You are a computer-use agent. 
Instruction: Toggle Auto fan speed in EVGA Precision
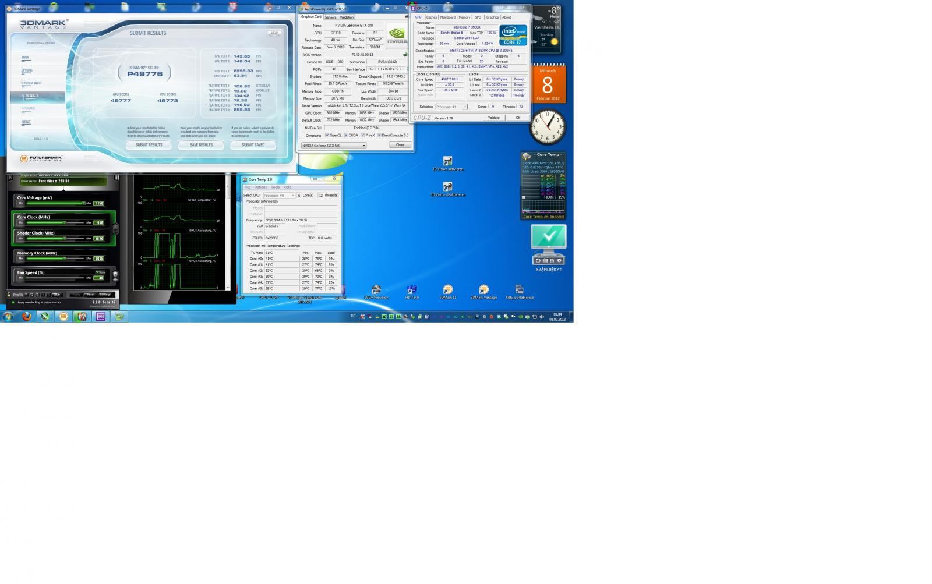click(x=100, y=272)
